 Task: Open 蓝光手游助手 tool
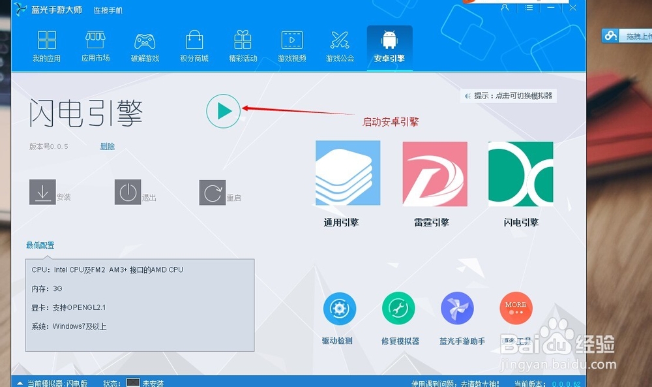click(x=457, y=308)
